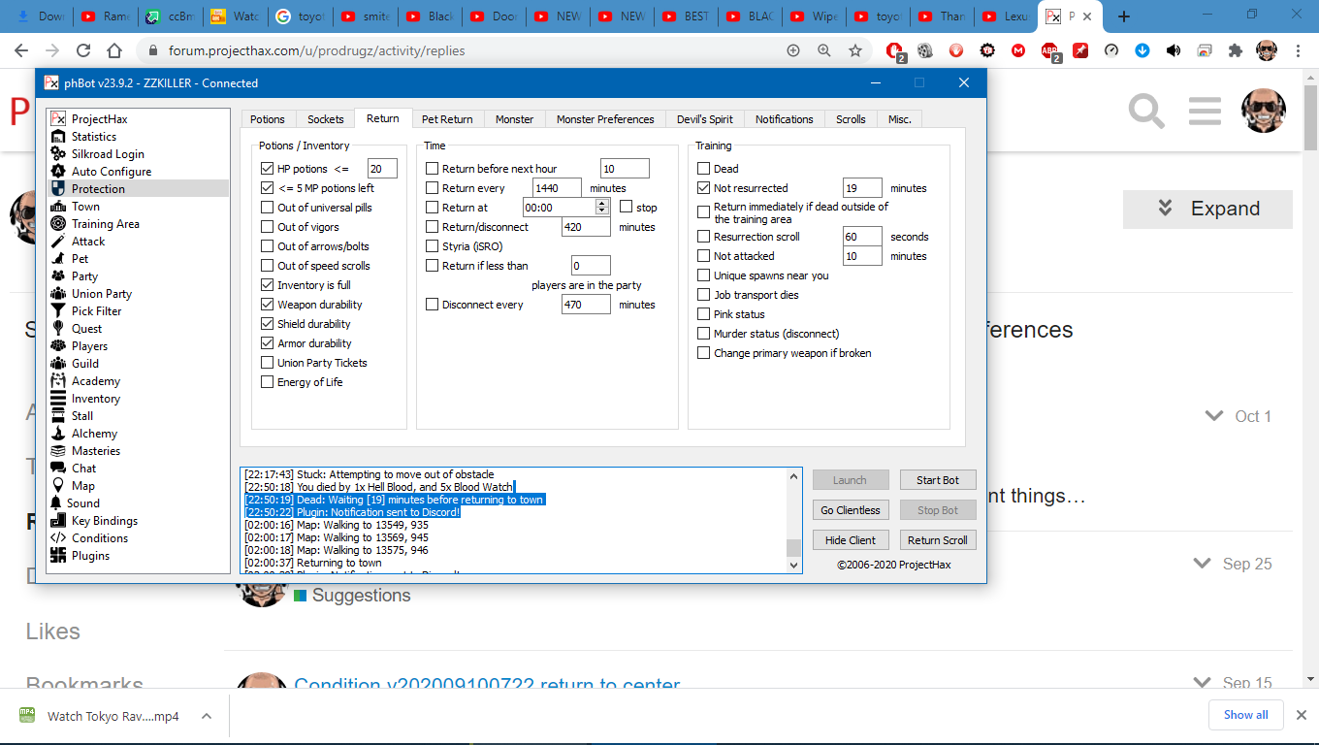
Task: Toggle the Not resurrected checkbox
Action: tap(704, 188)
